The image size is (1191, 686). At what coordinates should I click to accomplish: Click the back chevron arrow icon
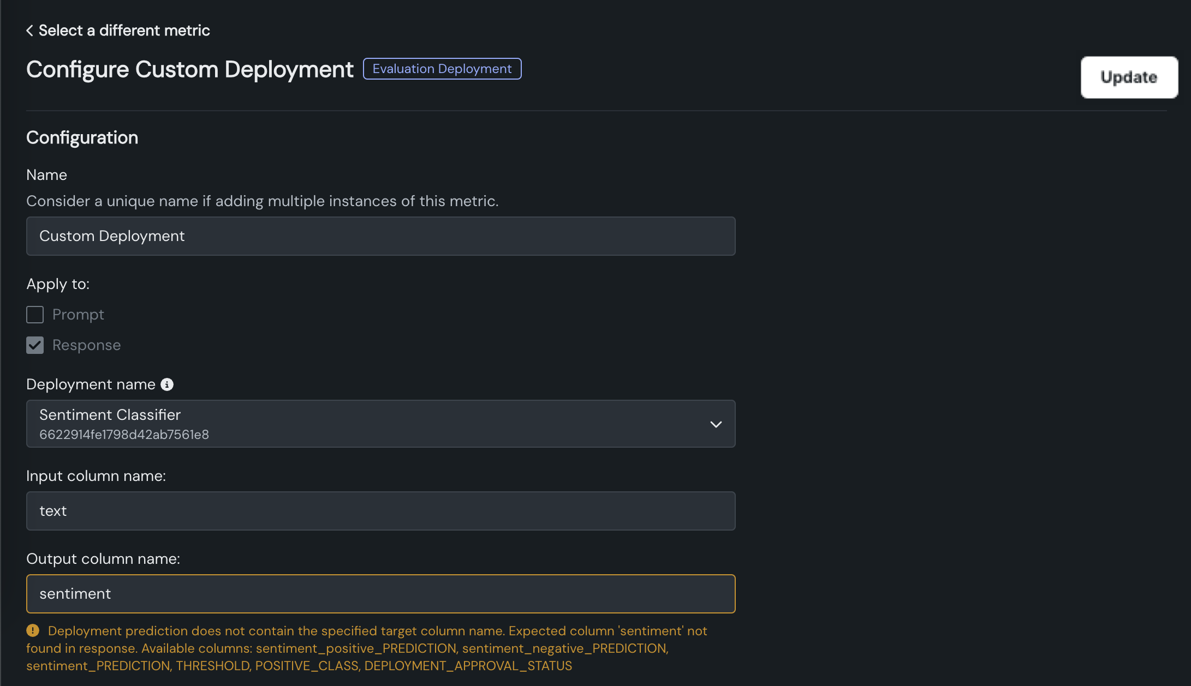tap(29, 31)
